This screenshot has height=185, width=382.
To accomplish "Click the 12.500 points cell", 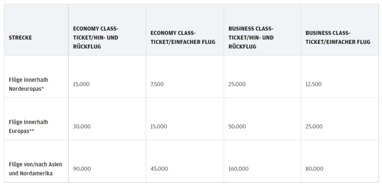I will tap(313, 84).
